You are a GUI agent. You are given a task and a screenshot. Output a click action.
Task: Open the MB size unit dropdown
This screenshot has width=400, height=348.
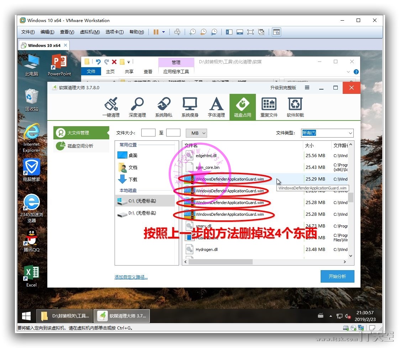(x=196, y=133)
